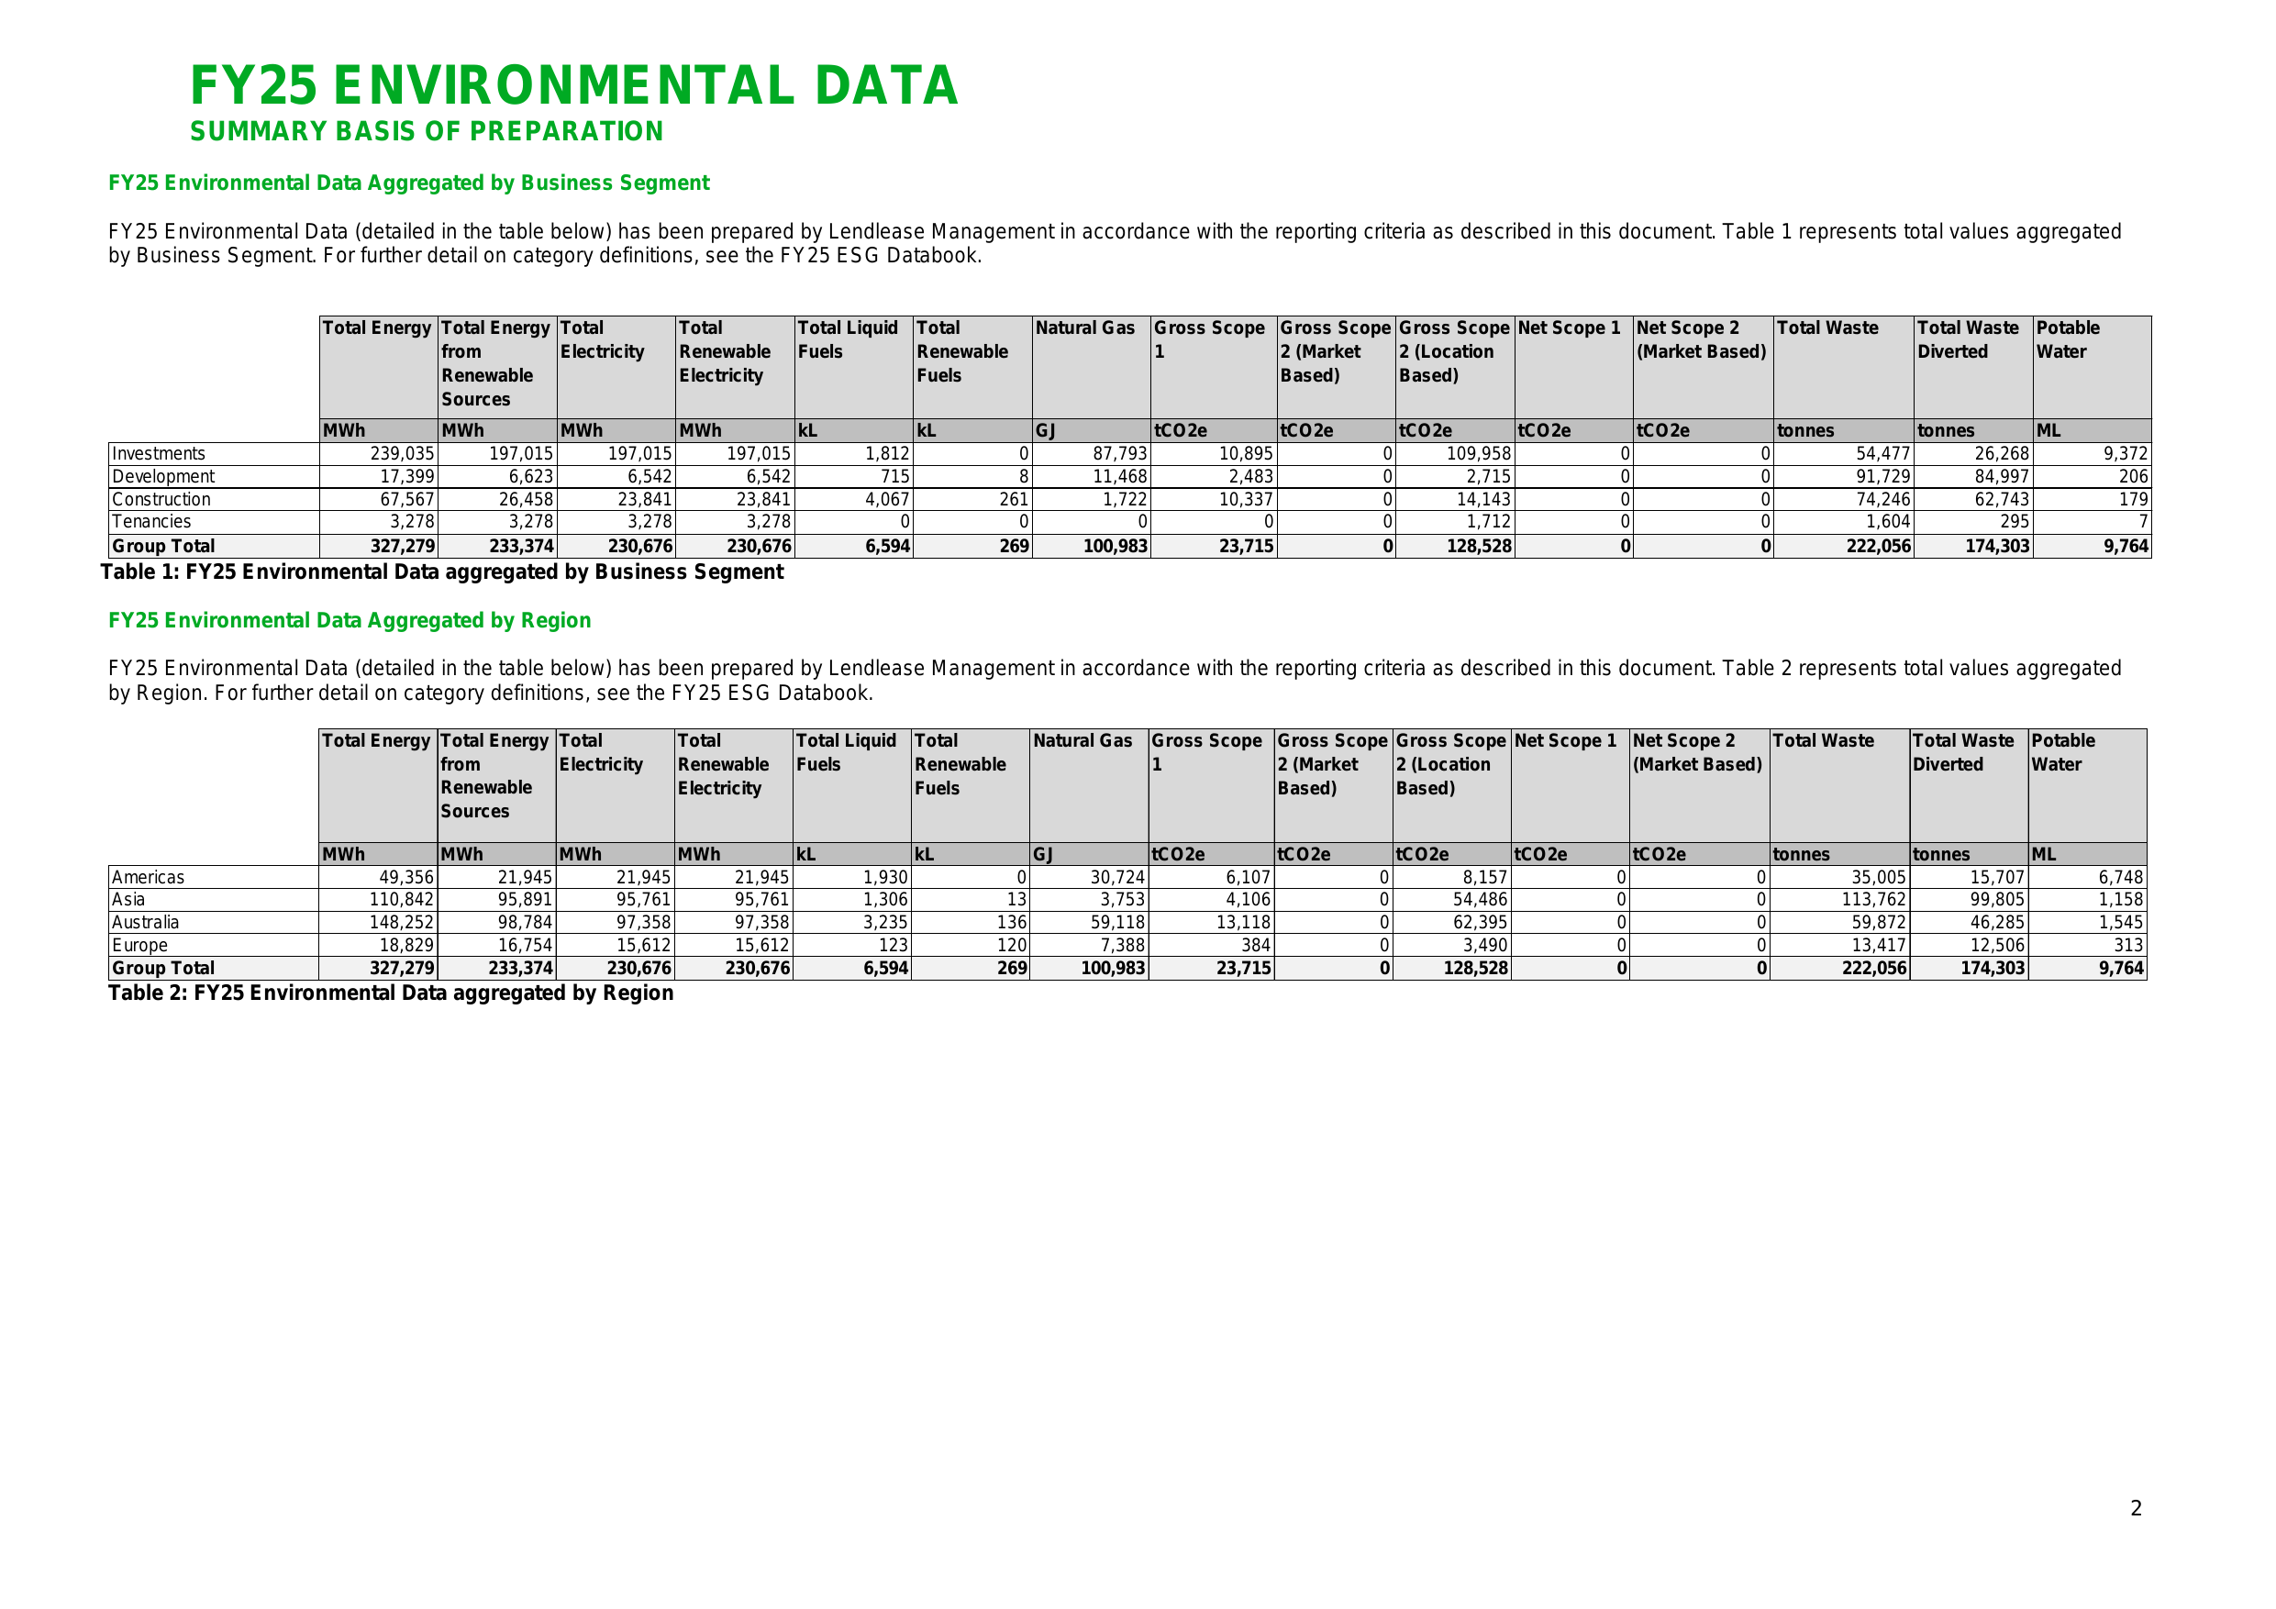Click heading "FY25 Environmental Data Aggregated by Region"
The image size is (2276, 1609).
tap(349, 621)
